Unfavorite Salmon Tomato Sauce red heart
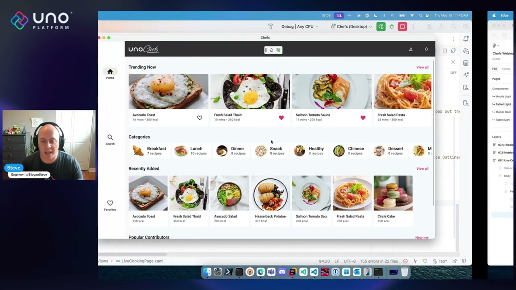The width and height of the screenshot is (516, 290). (363, 118)
